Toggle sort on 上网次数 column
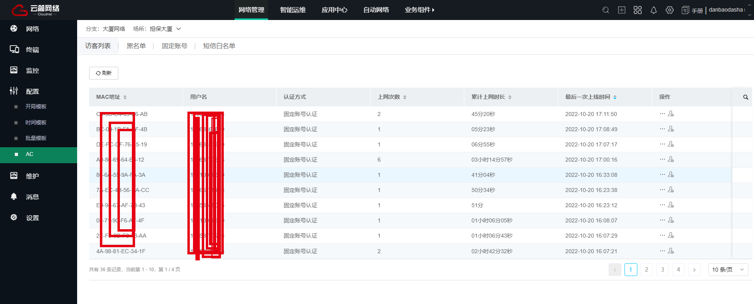The image size is (754, 304). coord(405,97)
